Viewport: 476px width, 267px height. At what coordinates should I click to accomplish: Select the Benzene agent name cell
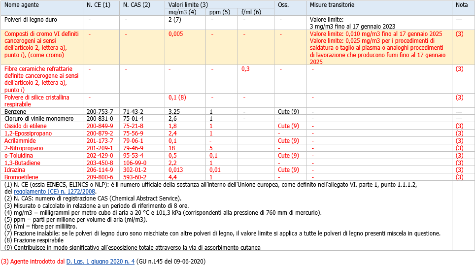16,112
